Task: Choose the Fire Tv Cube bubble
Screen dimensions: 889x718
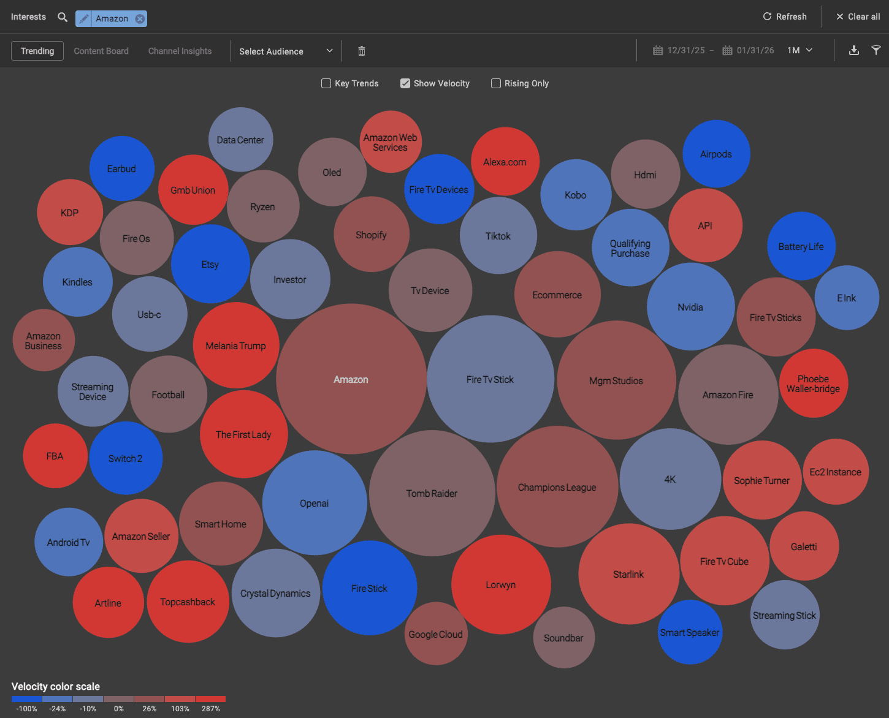Action: pos(725,561)
